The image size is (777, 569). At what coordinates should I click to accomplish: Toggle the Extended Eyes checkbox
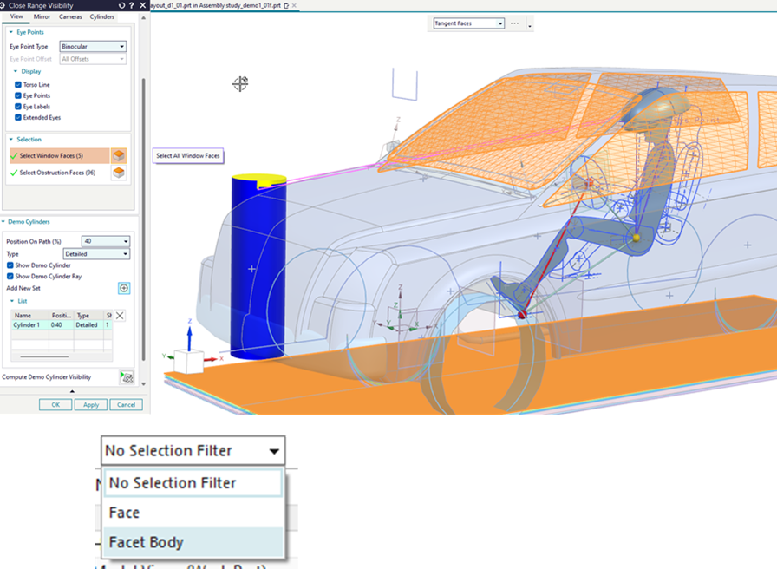coord(18,117)
